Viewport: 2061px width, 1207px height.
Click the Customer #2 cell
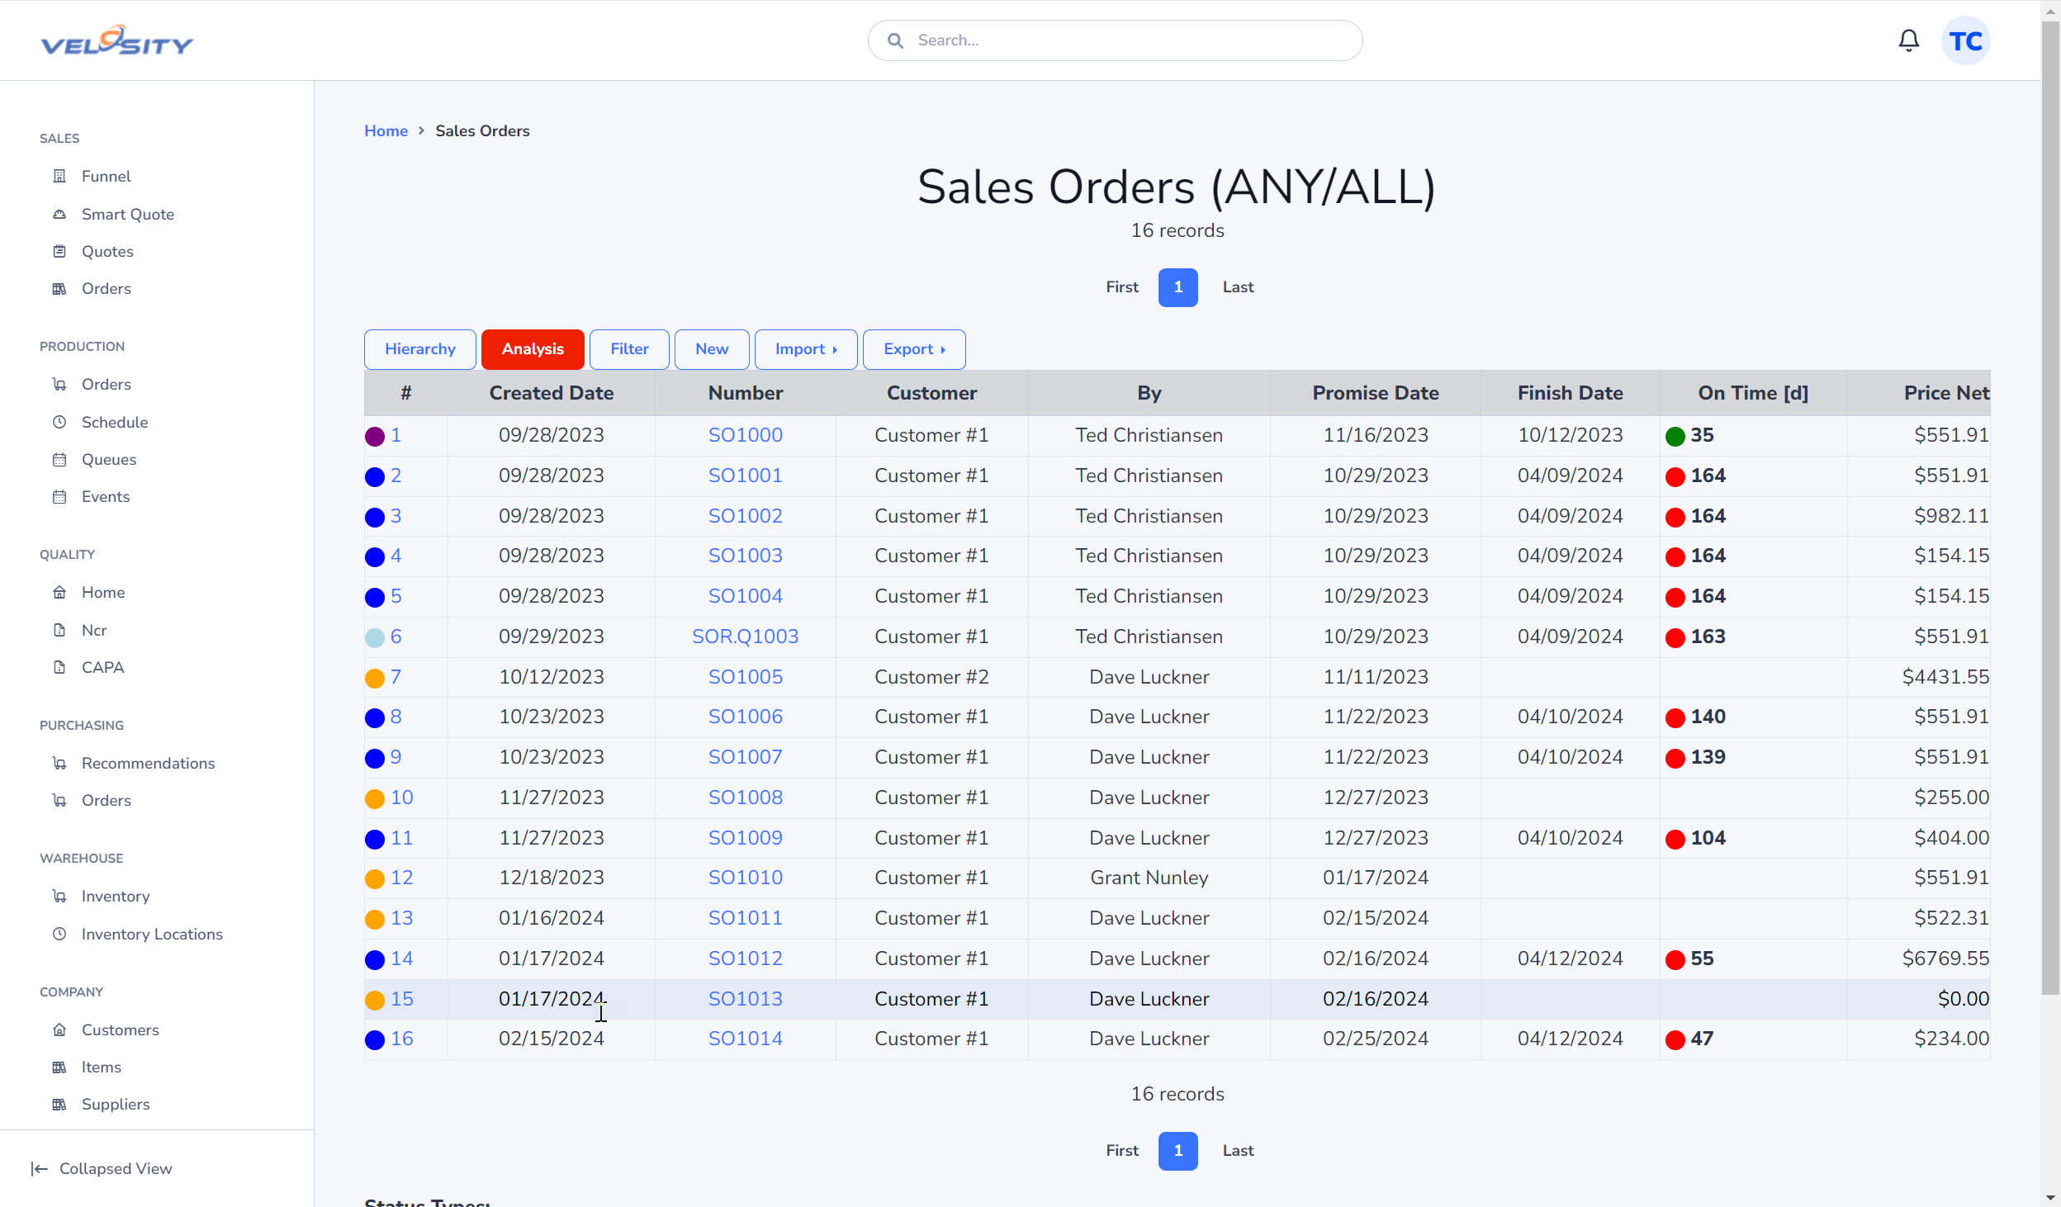pyautogui.click(x=931, y=677)
